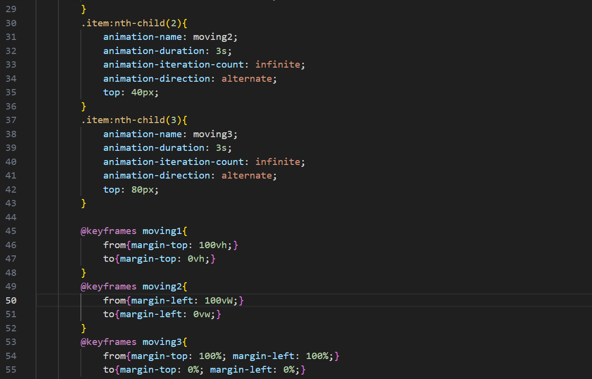Viewport: 592px width, 379px height.
Task: Click 'animation-duration' on line 32
Action: (154, 51)
